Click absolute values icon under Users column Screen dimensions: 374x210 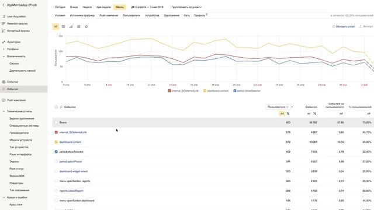coord(282,114)
